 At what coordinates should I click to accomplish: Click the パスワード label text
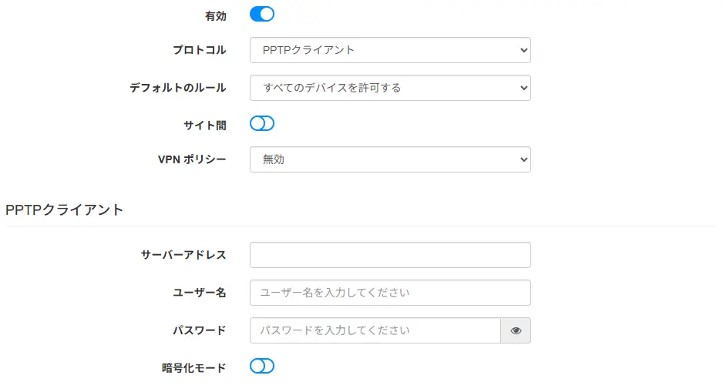[x=199, y=330]
